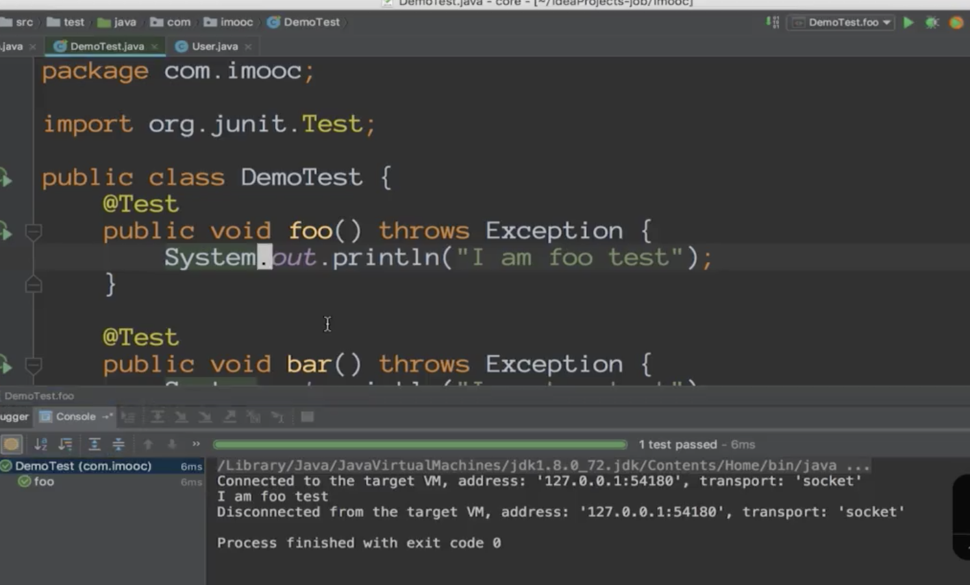Click the Evaluate Expression calculator icon
The height and width of the screenshot is (585, 970).
click(x=307, y=417)
